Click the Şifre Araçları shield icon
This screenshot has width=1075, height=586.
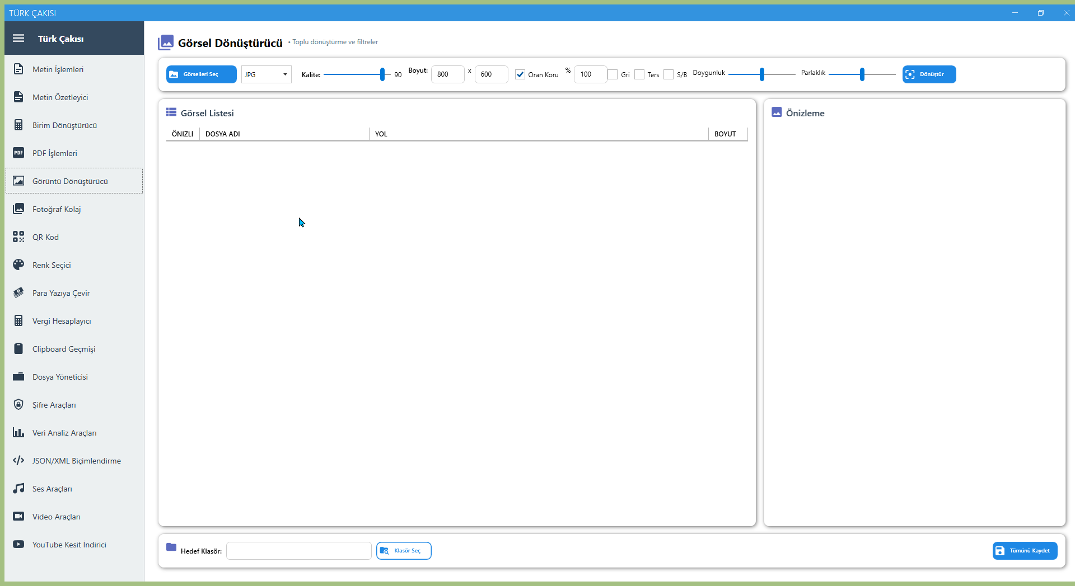point(18,405)
